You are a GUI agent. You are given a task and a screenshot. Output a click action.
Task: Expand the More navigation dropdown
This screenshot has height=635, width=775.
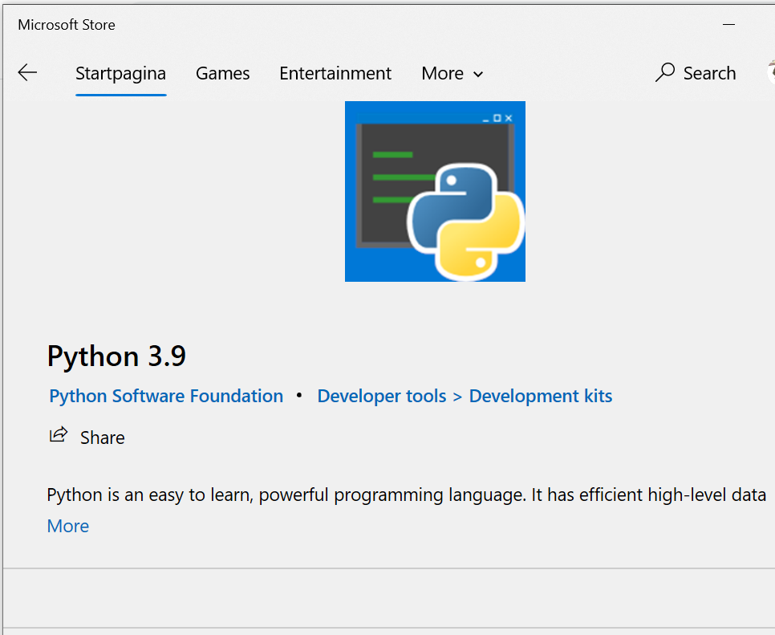[x=452, y=73]
